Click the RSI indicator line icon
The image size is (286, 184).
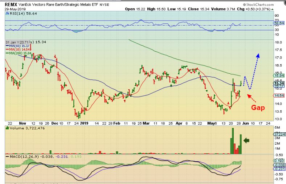7,13
